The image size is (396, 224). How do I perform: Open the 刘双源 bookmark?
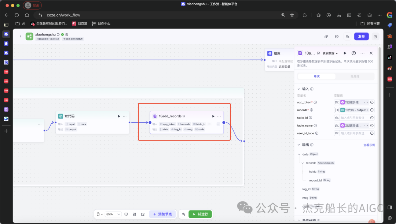coord(80,24)
